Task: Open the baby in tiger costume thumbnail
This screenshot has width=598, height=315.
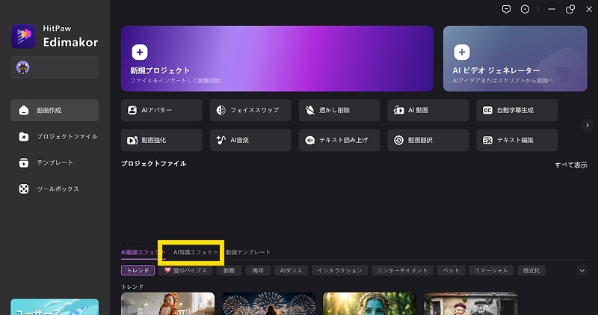Action: [167, 304]
